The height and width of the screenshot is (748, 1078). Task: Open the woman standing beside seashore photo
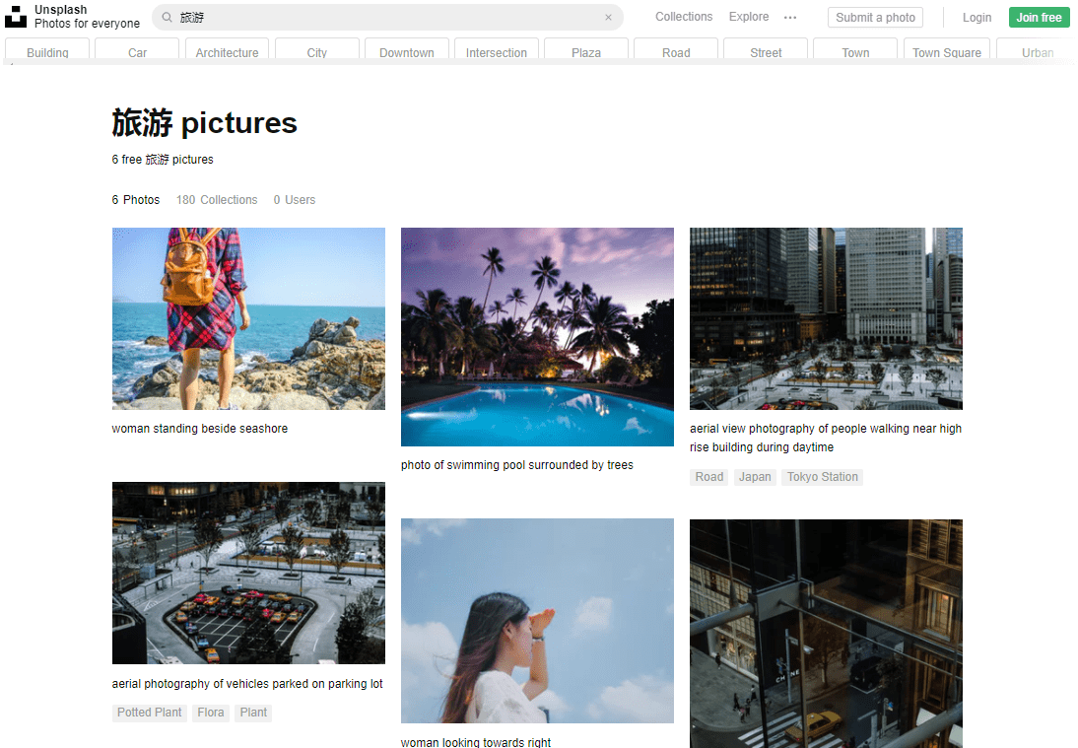click(x=248, y=318)
